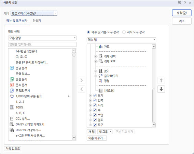This screenshot has height=154, width=194.
Task: Click the 이름 바꾸기... button
Action: (x=97, y=138)
